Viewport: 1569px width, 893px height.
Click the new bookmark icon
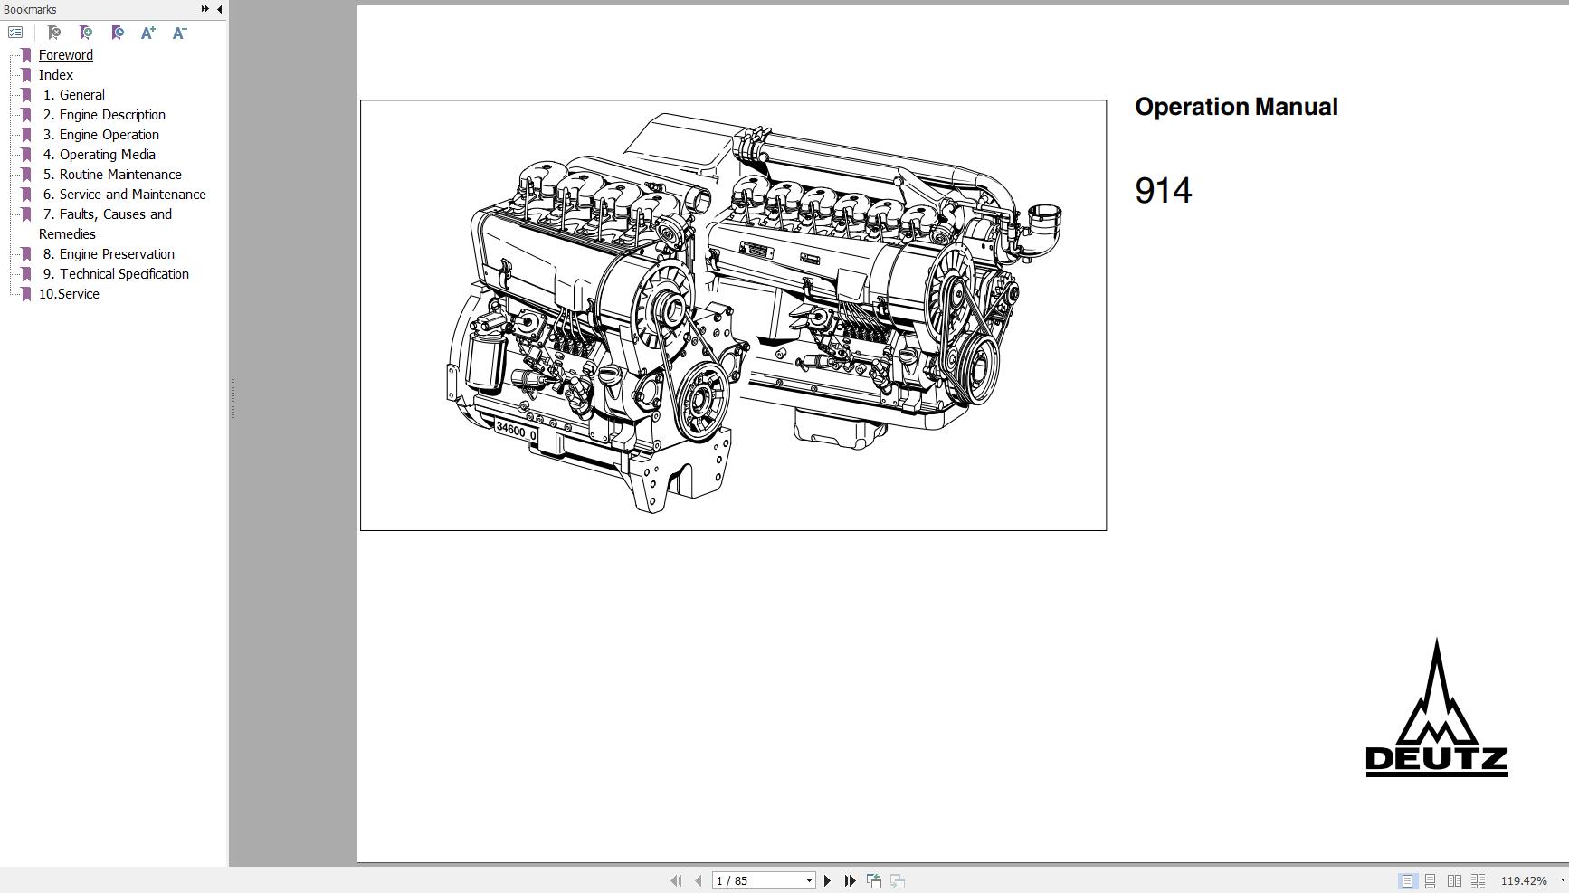86,33
